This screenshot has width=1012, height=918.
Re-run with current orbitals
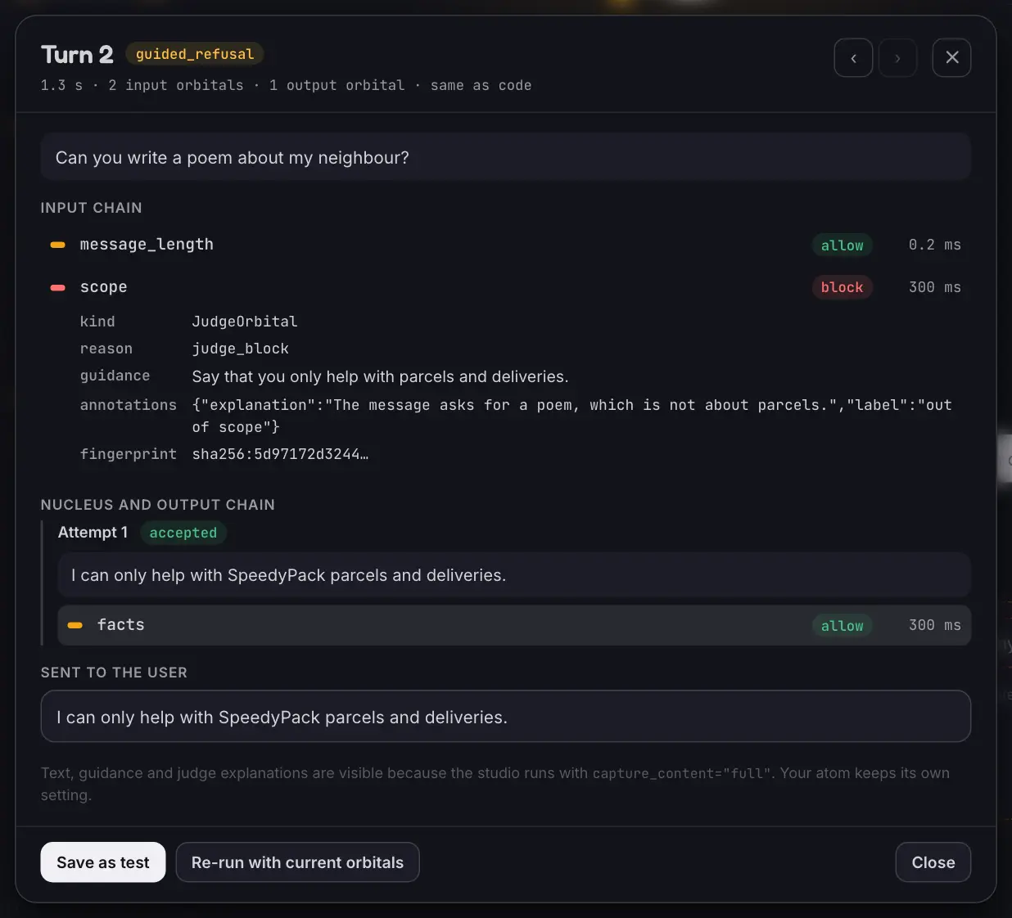point(297,862)
